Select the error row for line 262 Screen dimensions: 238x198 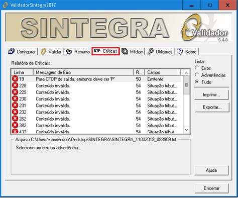tap(96, 119)
